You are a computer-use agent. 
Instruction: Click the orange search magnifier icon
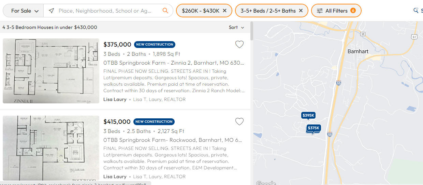165,11
